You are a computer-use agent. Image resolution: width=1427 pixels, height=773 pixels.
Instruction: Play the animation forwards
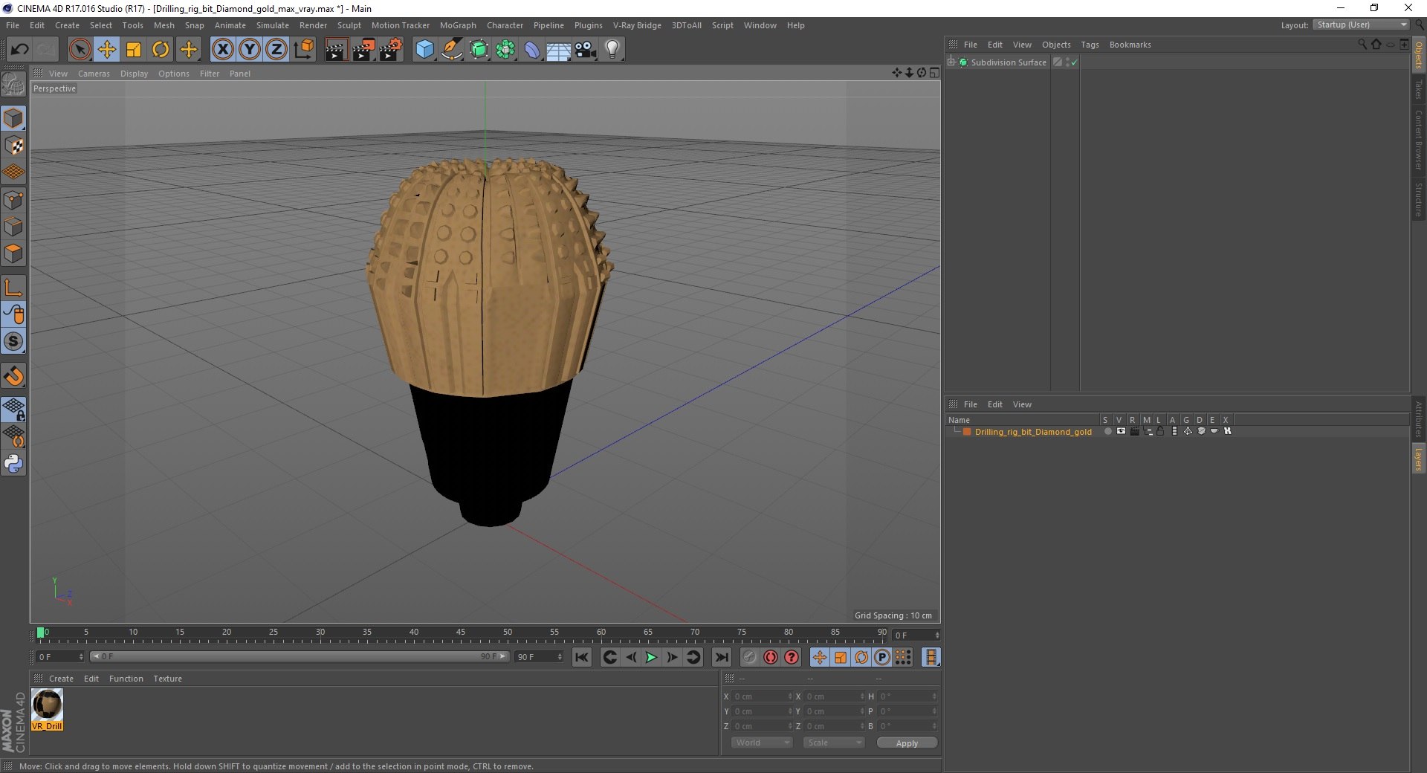click(x=651, y=657)
